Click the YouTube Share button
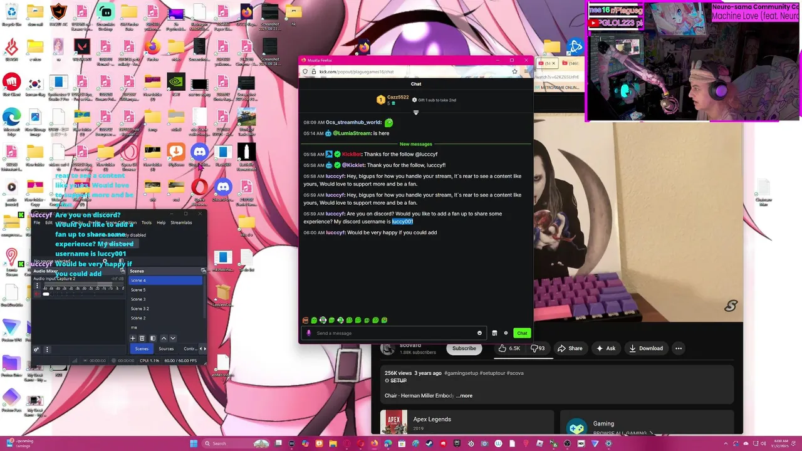Viewport: 802px width, 451px height. [x=570, y=348]
